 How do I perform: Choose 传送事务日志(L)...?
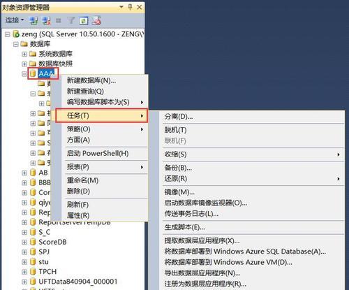pos(191,214)
